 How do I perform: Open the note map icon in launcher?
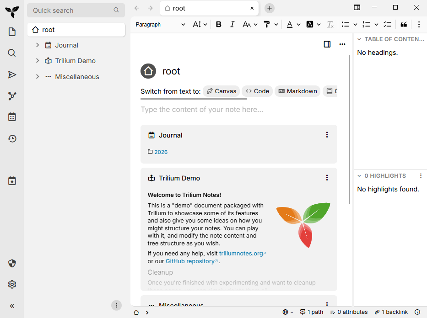tap(12, 96)
